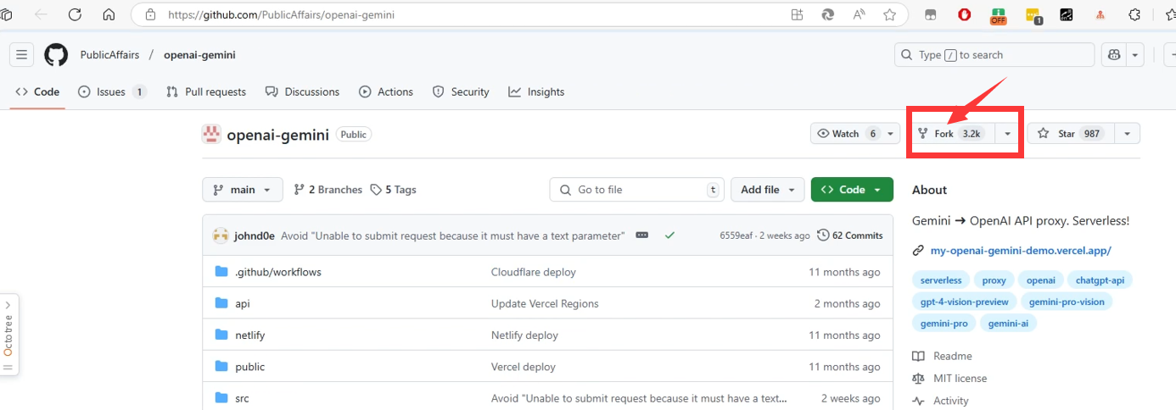Click the "Cloudflare deploy" commit message
1176x410 pixels.
point(534,272)
